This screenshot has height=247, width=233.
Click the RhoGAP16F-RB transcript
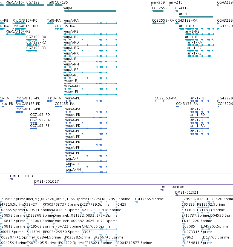click(16, 34)
